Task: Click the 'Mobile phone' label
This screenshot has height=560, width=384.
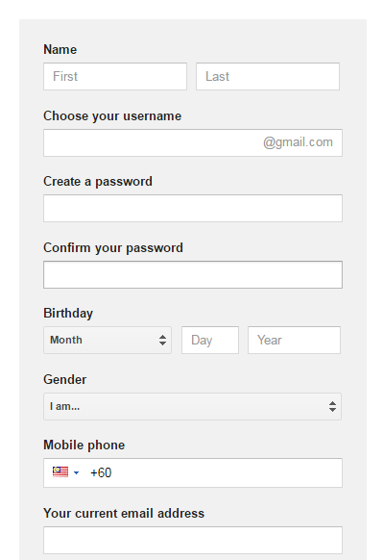Action: pyautogui.click(x=84, y=445)
